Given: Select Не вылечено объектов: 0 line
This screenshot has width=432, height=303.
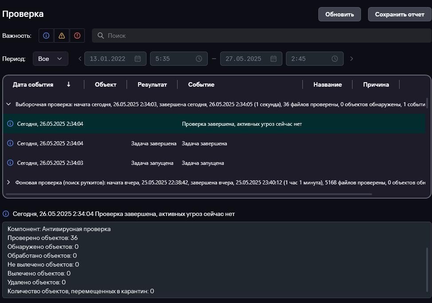Looking at the screenshot, I should click(43, 264).
